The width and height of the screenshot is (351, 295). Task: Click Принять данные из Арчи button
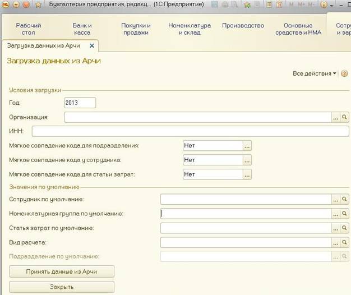[62, 271]
